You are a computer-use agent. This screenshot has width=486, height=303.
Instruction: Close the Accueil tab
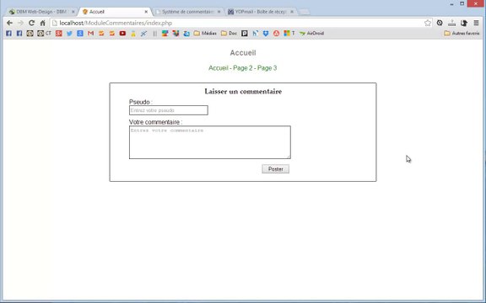click(x=146, y=12)
